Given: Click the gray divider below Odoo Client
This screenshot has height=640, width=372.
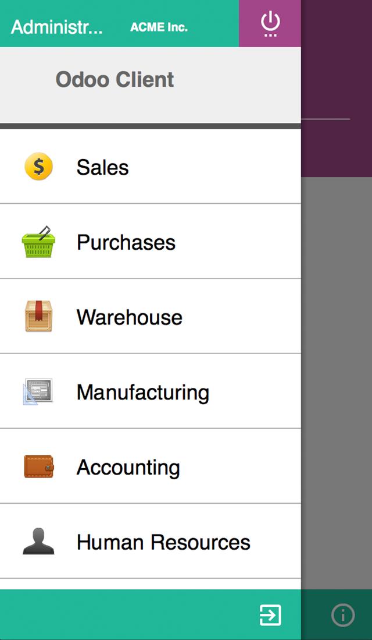Looking at the screenshot, I should 151,125.
